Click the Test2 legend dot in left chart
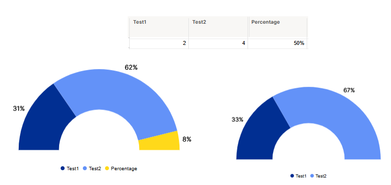The image size is (391, 185). click(84, 169)
